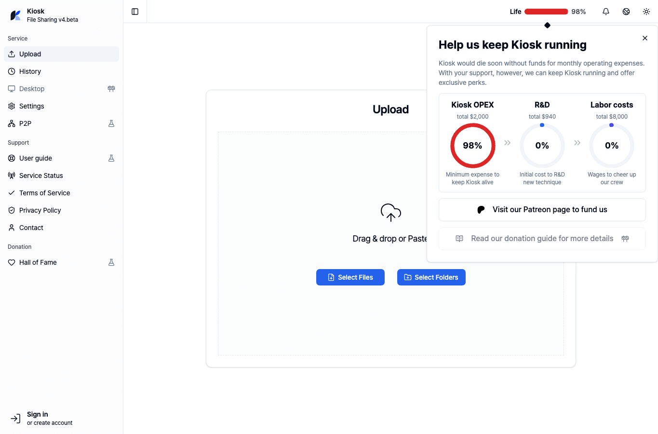Image resolution: width=658 pixels, height=434 pixels.
Task: Click the Select Files button
Action: (x=350, y=277)
